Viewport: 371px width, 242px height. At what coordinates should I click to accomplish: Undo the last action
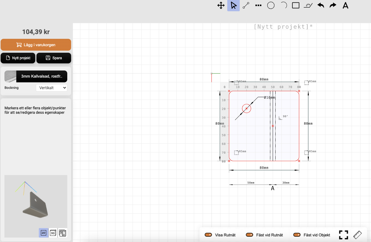tap(321, 6)
